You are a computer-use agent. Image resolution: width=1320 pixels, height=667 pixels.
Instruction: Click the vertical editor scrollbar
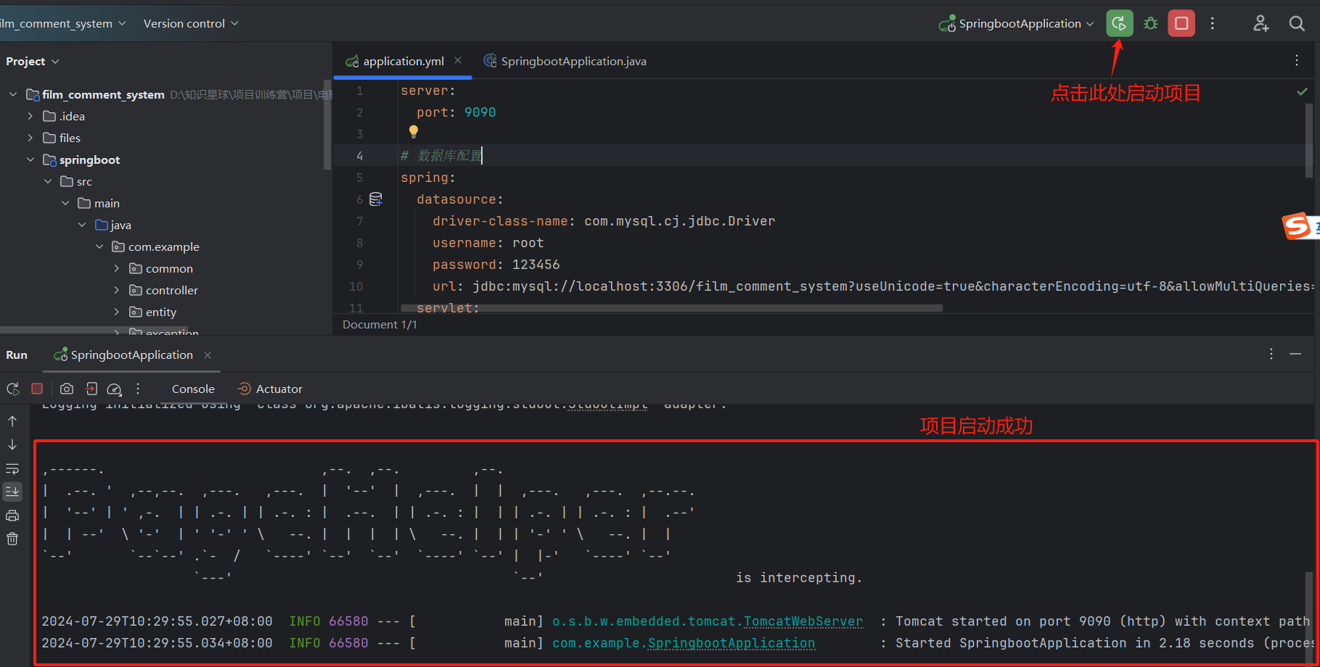(1308, 140)
